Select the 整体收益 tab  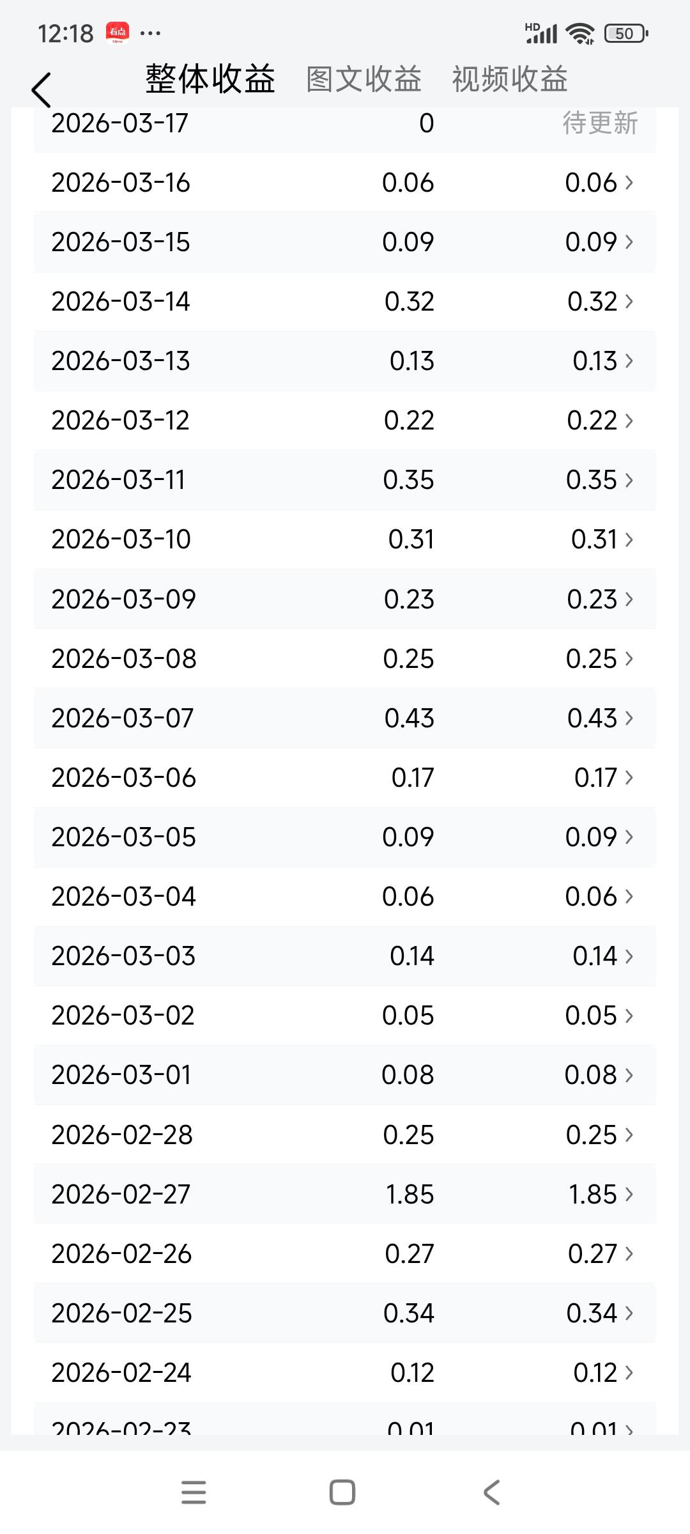pos(210,79)
